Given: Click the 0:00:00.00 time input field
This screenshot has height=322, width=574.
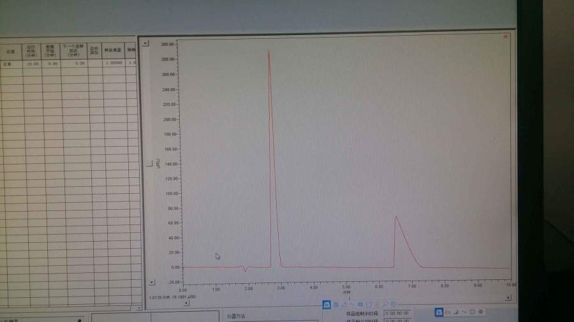Looking at the screenshot, I should point(397,313).
